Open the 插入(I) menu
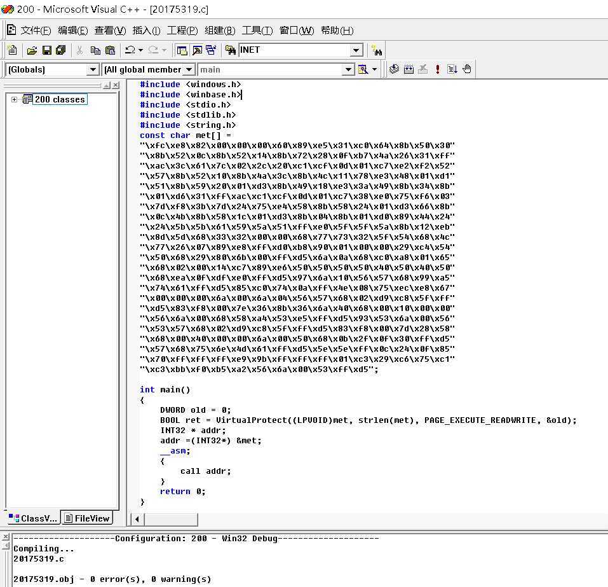Viewport: 608px width, 587px height. click(146, 31)
